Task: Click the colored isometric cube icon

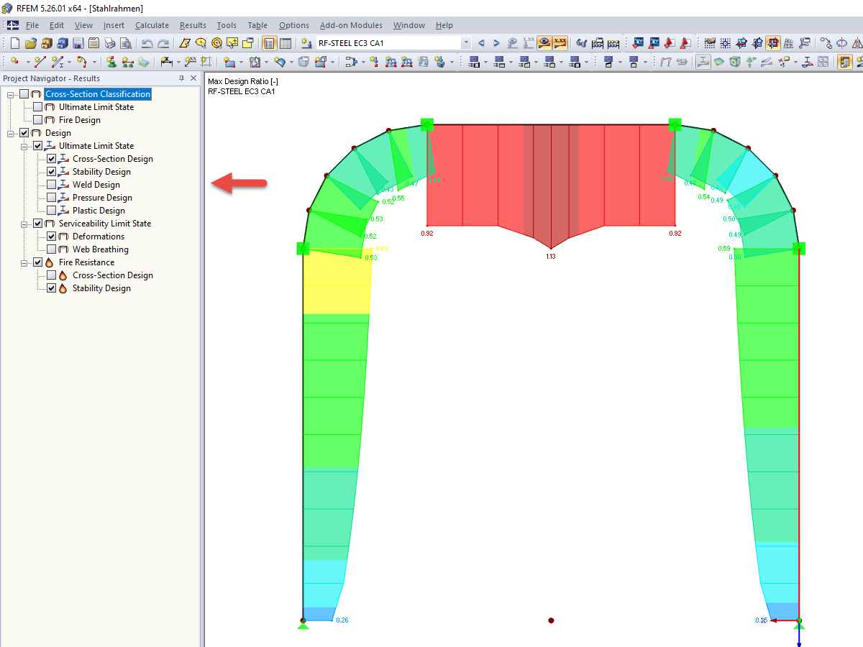Action: click(x=735, y=62)
